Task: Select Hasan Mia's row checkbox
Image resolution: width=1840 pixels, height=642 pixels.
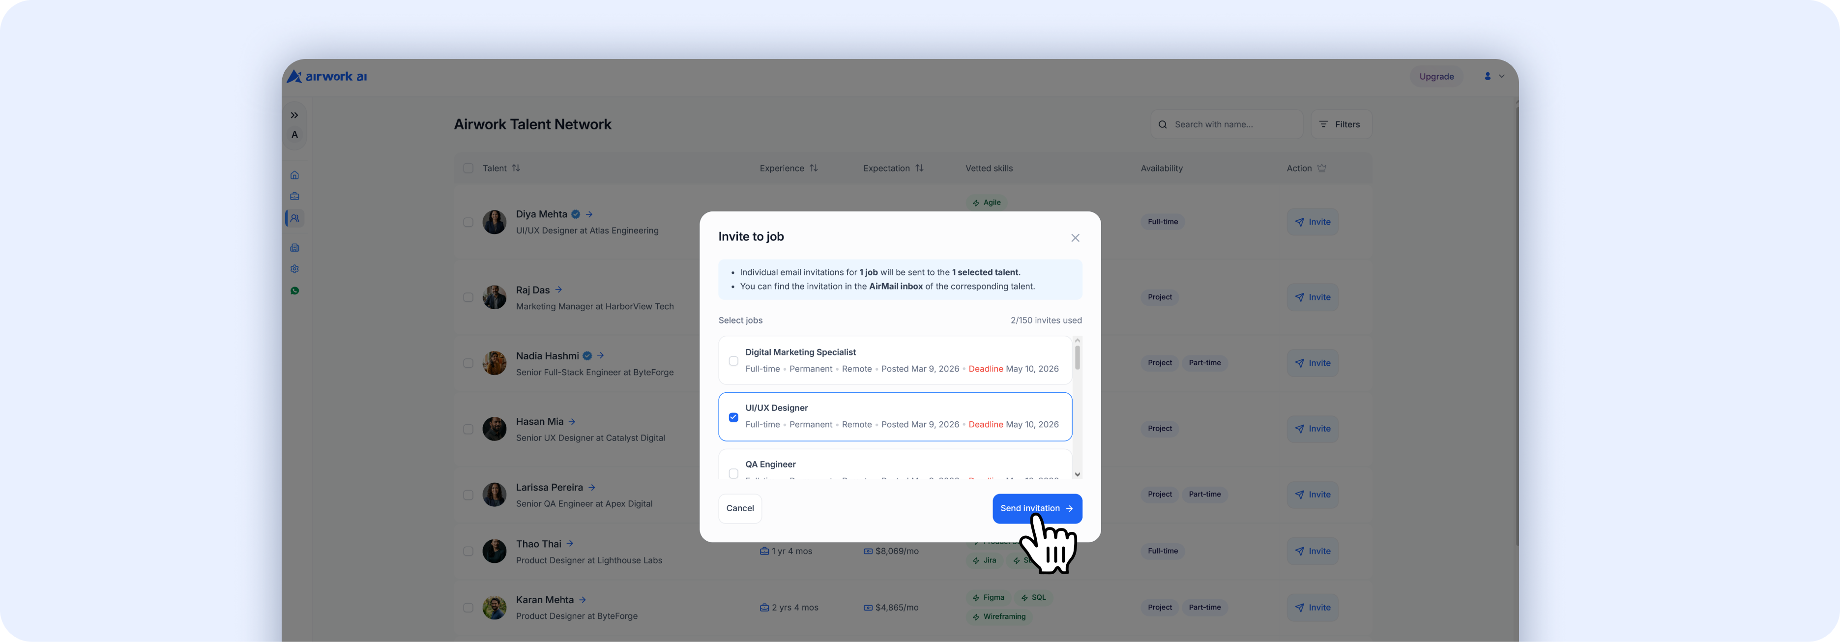Action: pos(468,429)
